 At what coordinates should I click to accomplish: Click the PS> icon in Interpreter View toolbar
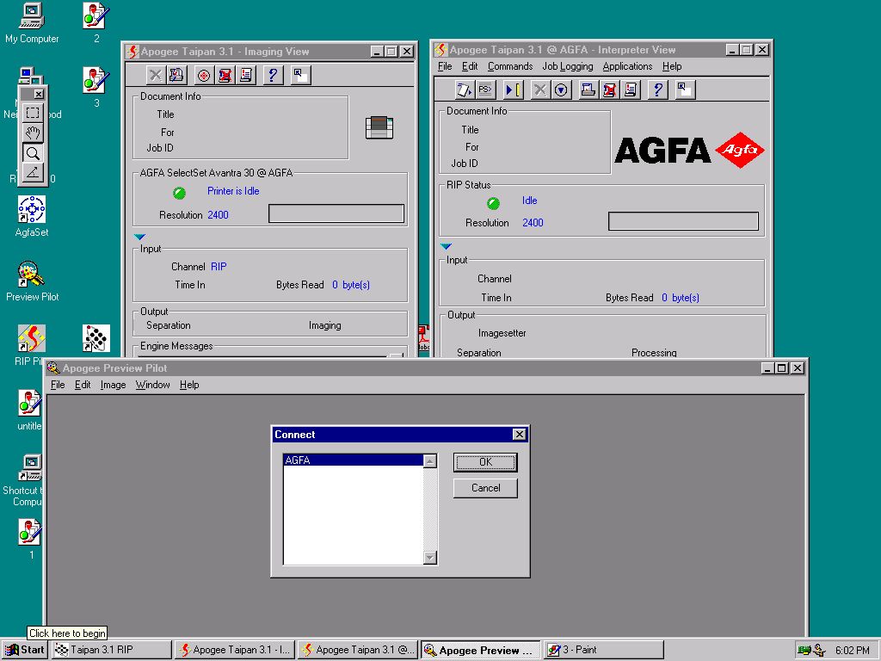(x=485, y=90)
